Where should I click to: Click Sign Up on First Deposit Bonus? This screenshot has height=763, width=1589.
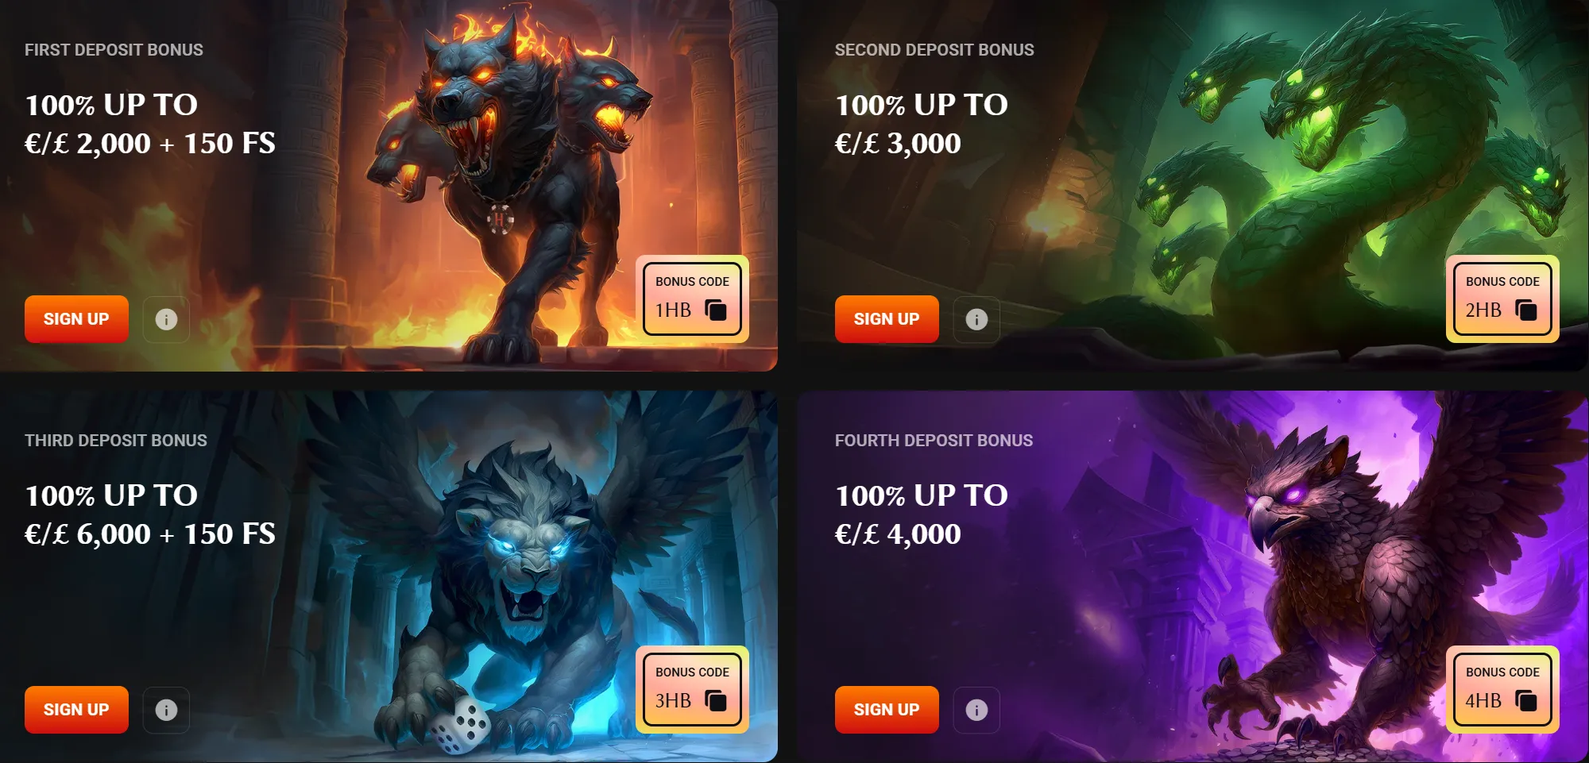[76, 319]
